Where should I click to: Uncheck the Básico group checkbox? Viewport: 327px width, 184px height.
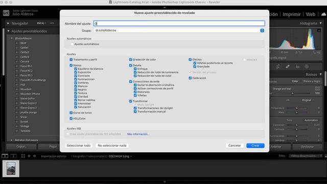71,65
